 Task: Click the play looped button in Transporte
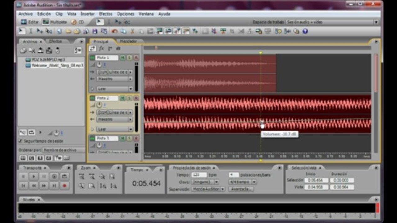click(x=64, y=177)
